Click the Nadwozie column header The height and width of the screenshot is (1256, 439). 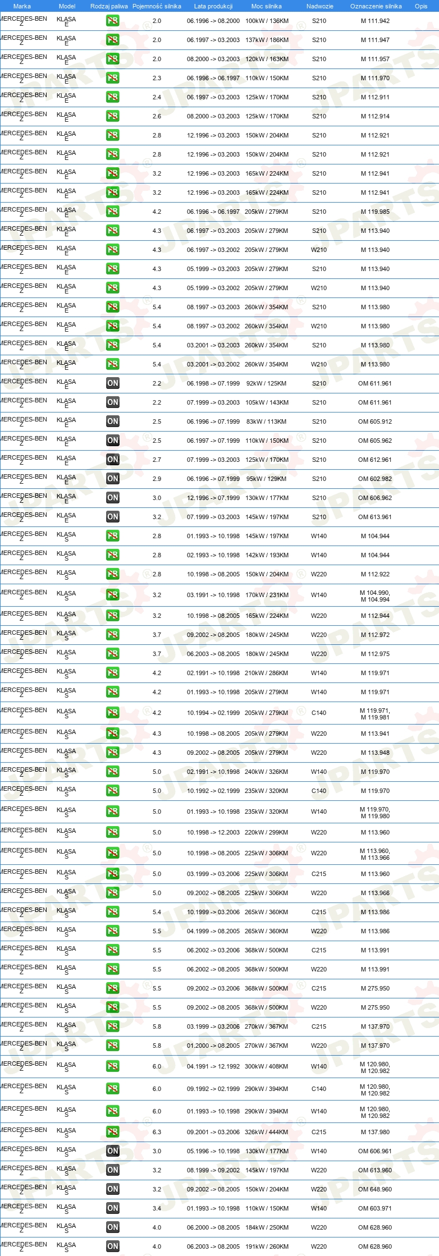tap(320, 6)
